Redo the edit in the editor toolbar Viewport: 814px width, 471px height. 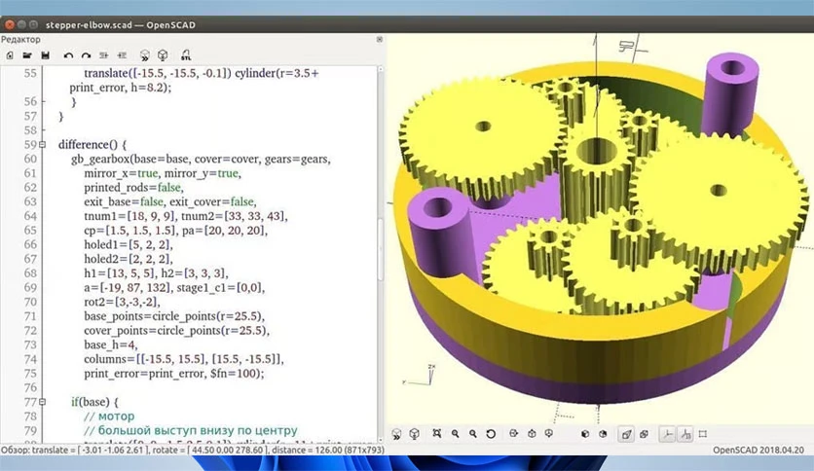coord(87,55)
